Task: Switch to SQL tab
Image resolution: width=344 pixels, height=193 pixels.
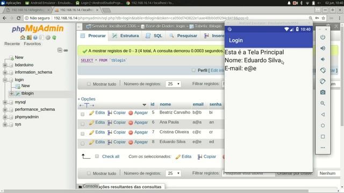Action: coord(154,36)
